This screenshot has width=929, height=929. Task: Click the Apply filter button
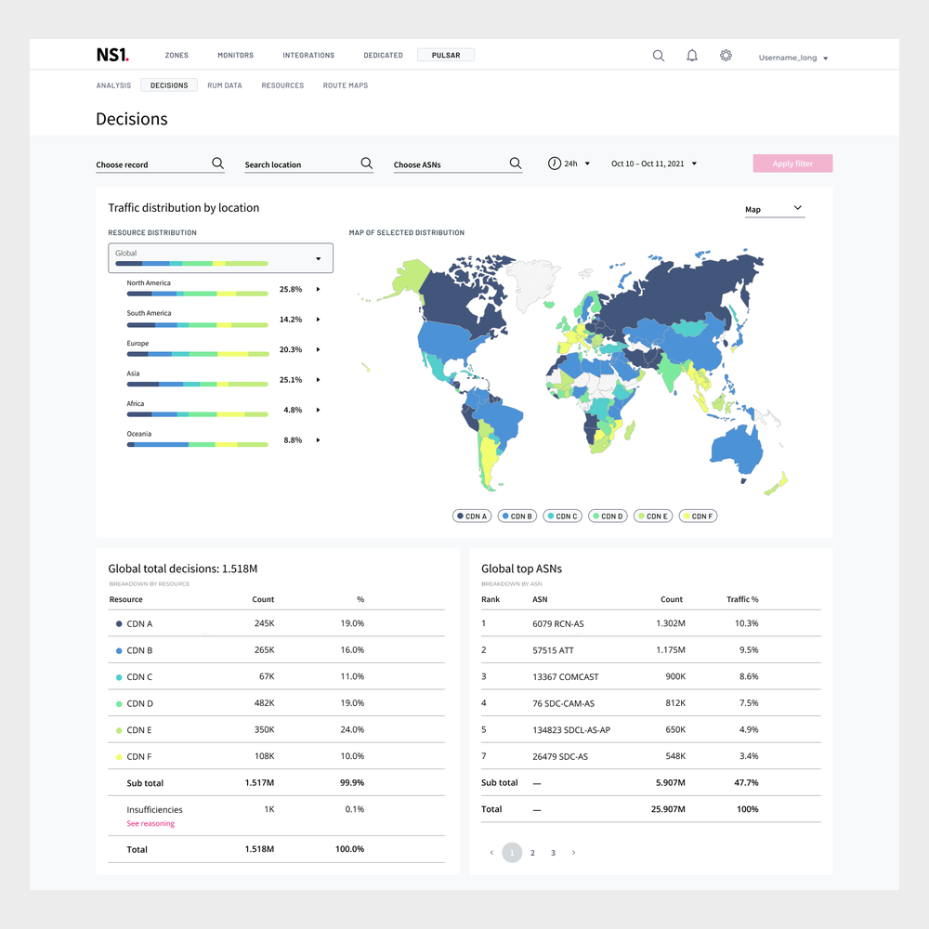[792, 164]
